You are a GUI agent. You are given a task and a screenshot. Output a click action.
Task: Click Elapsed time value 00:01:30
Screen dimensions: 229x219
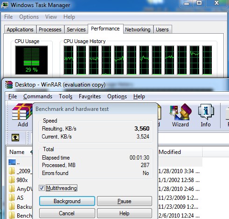click(x=139, y=158)
